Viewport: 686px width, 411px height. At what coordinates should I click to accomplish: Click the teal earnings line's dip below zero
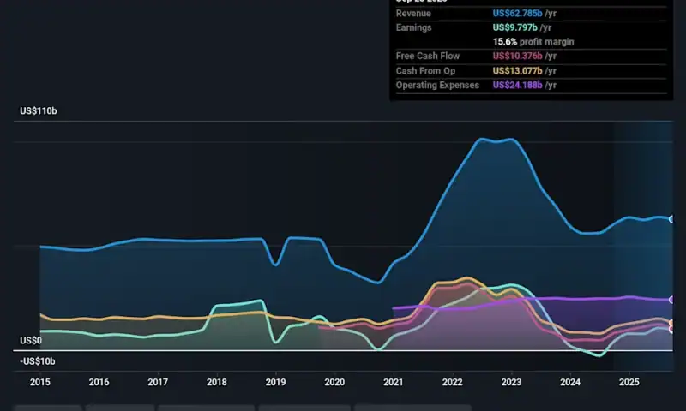598,354
